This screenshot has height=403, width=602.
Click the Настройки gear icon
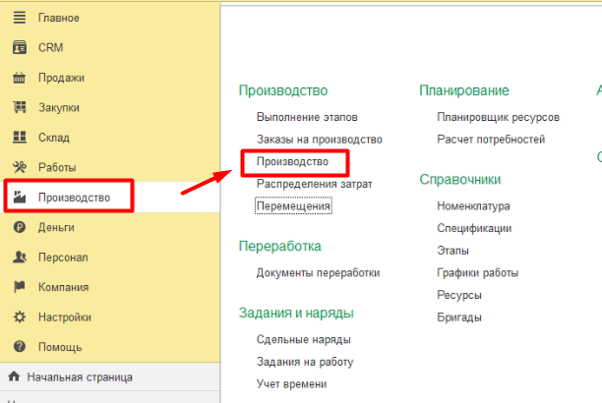tap(20, 317)
